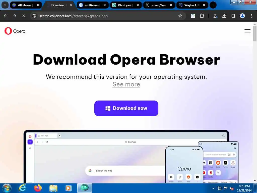Open the Windows Start menu
Image resolution: width=257 pixels, height=193 pixels.
coord(7,188)
